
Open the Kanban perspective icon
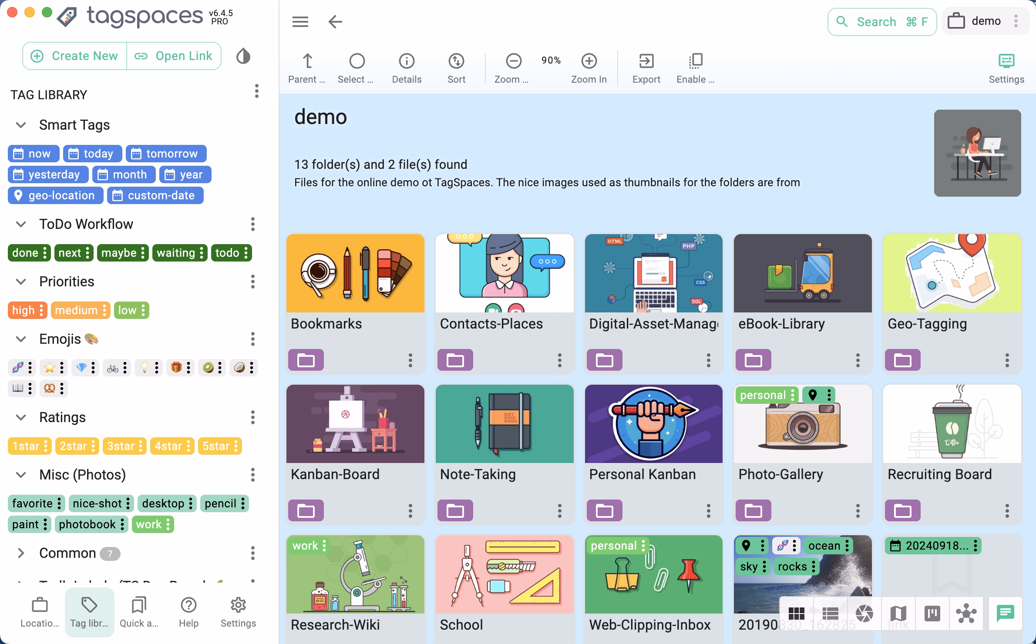(x=932, y=614)
